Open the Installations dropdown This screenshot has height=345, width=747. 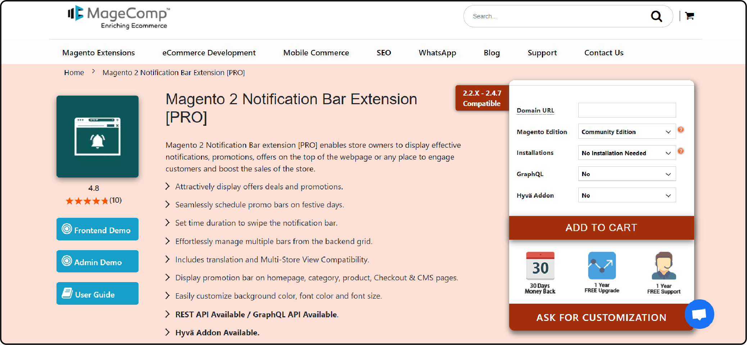coord(627,153)
